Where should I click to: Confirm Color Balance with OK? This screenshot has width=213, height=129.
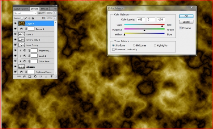coord(186,16)
